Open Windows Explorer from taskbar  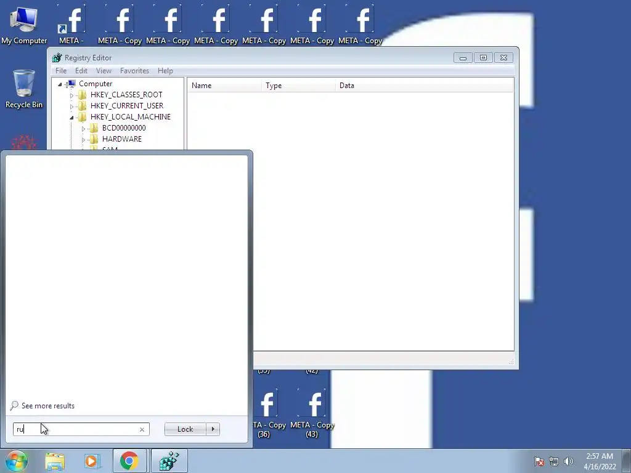(x=55, y=461)
